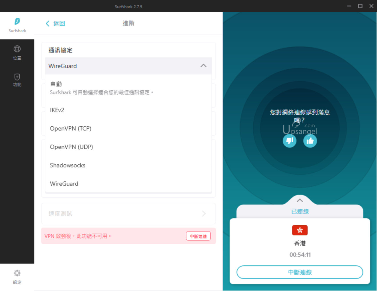Image resolution: width=377 pixels, height=291 pixels.
Task: Open the 位置 locations globe icon
Action: pos(17,49)
